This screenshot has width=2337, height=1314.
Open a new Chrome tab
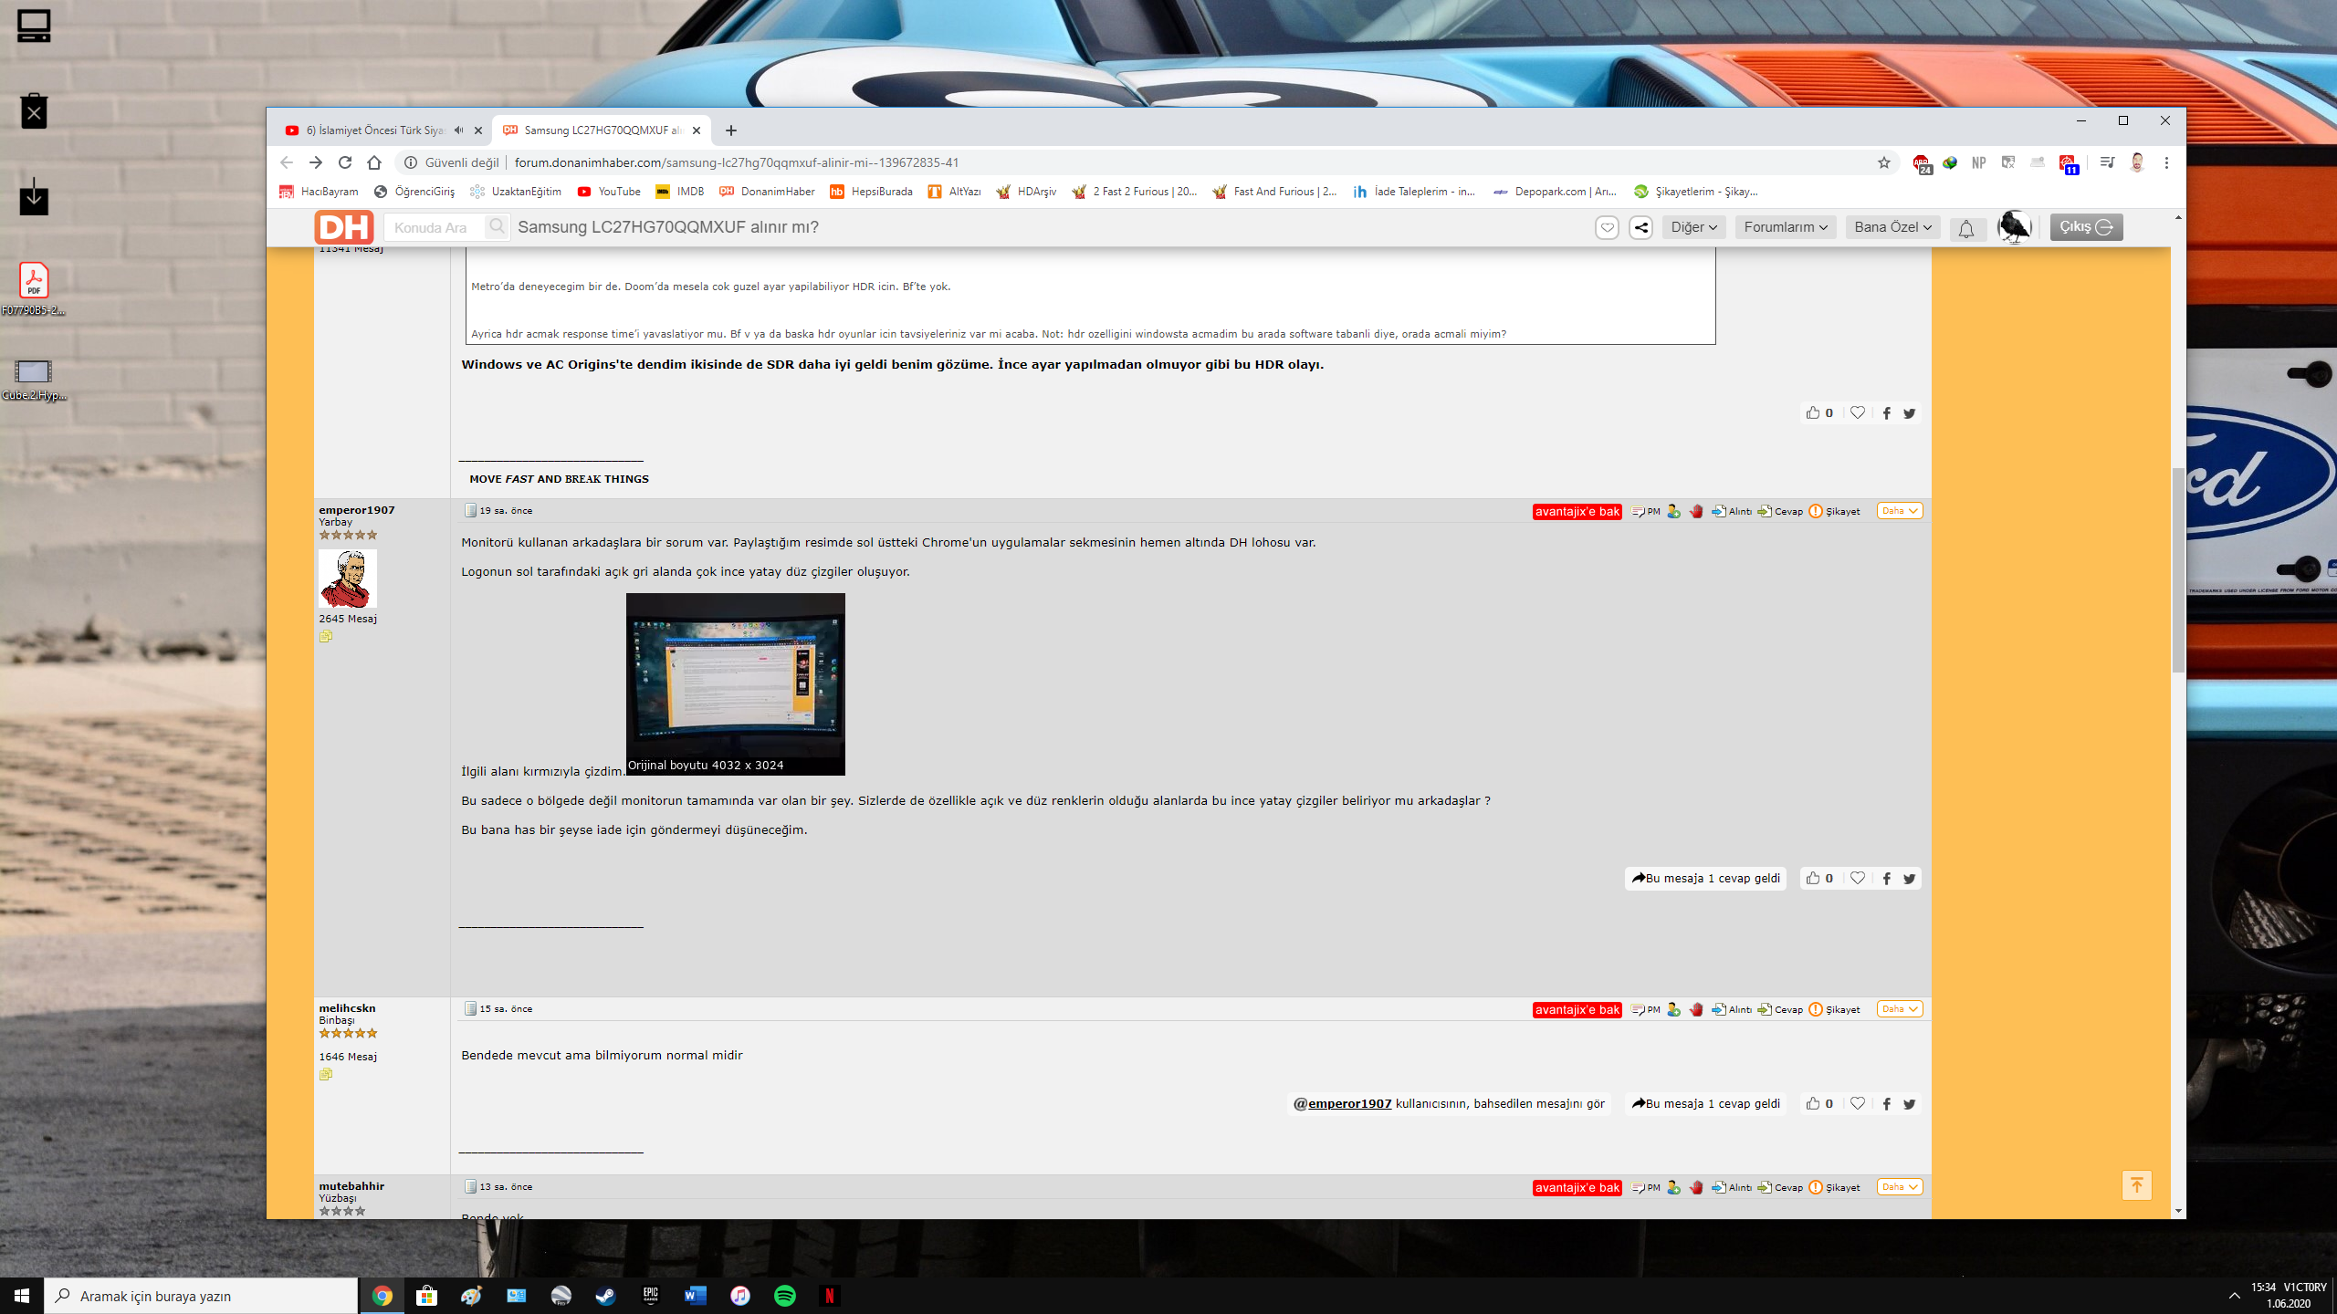pyautogui.click(x=730, y=130)
